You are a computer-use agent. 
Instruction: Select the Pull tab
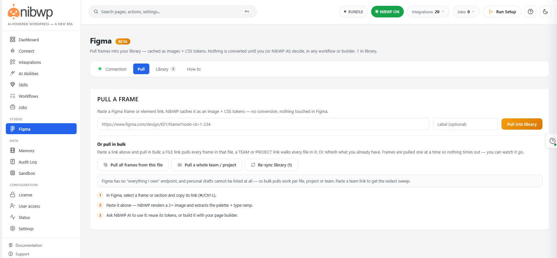click(x=141, y=69)
